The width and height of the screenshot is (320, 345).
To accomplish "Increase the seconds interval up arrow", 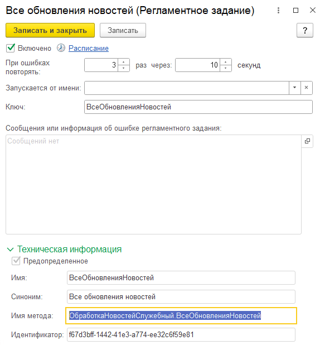I will [225, 62].
